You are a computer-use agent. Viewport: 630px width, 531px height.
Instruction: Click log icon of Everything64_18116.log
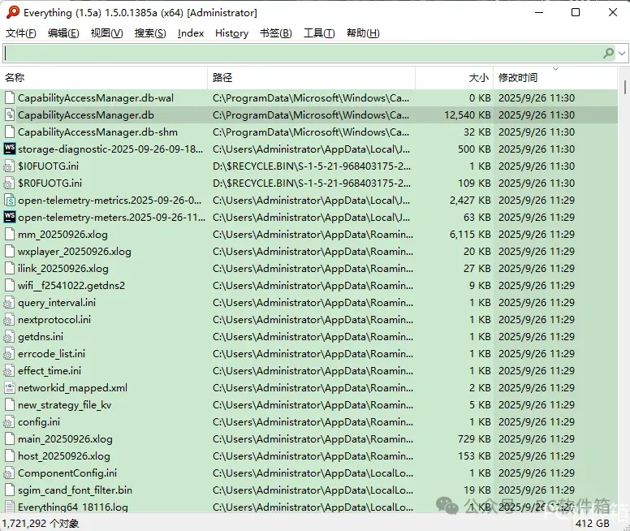click(x=9, y=507)
